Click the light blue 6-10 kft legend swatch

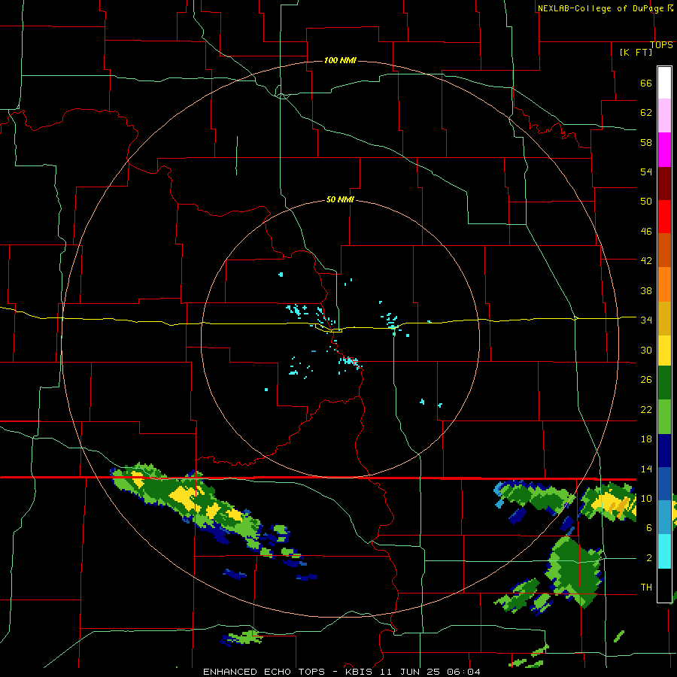[x=664, y=518]
